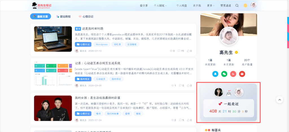Open the RSS feed icon
Image resolution: width=289 pixels, height=132 pixels.
[233, 74]
